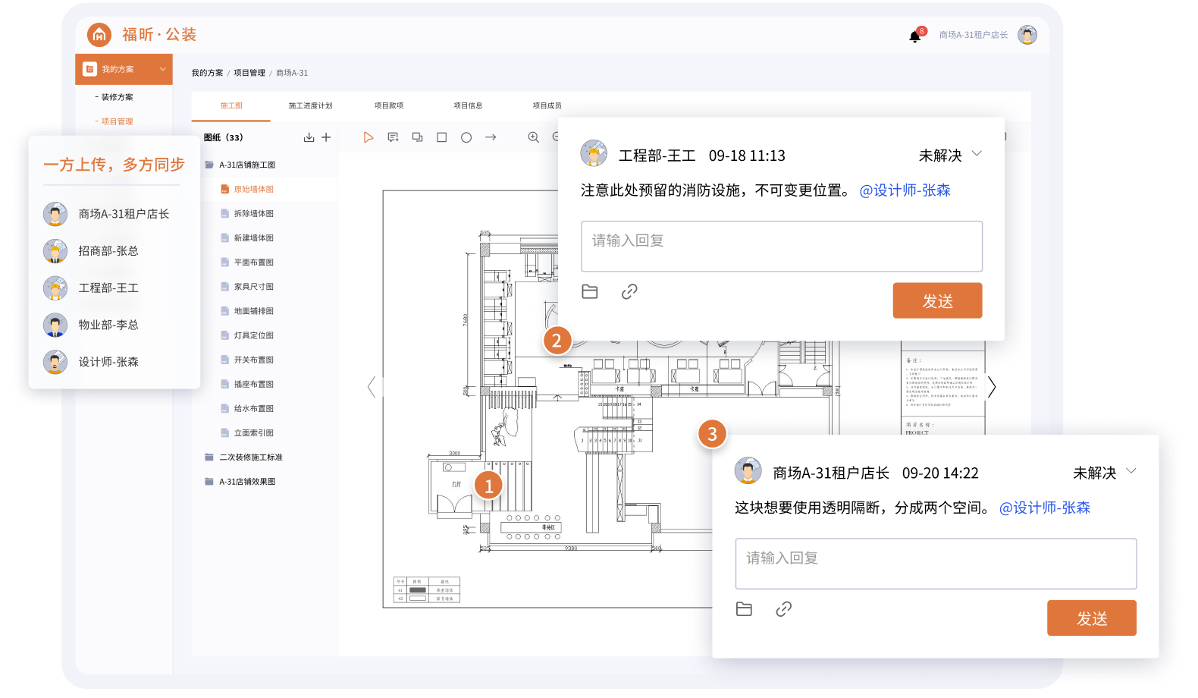Click @设计师-张森 mention in 商场A-31租户店长 comment

[x=1044, y=508]
